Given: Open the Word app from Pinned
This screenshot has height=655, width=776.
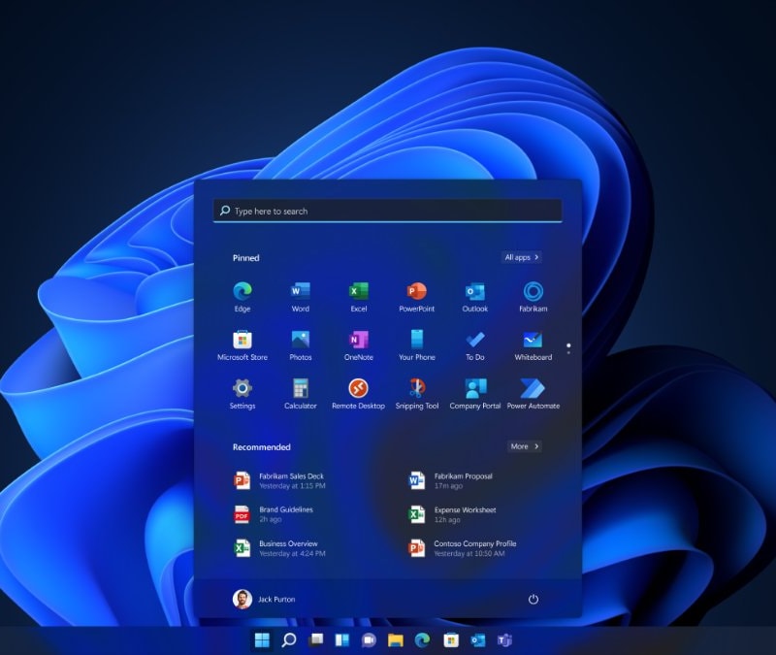Looking at the screenshot, I should [300, 291].
